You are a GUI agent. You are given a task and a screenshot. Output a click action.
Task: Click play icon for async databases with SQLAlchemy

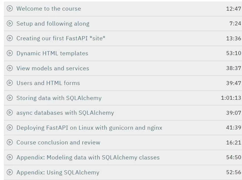click(10, 113)
